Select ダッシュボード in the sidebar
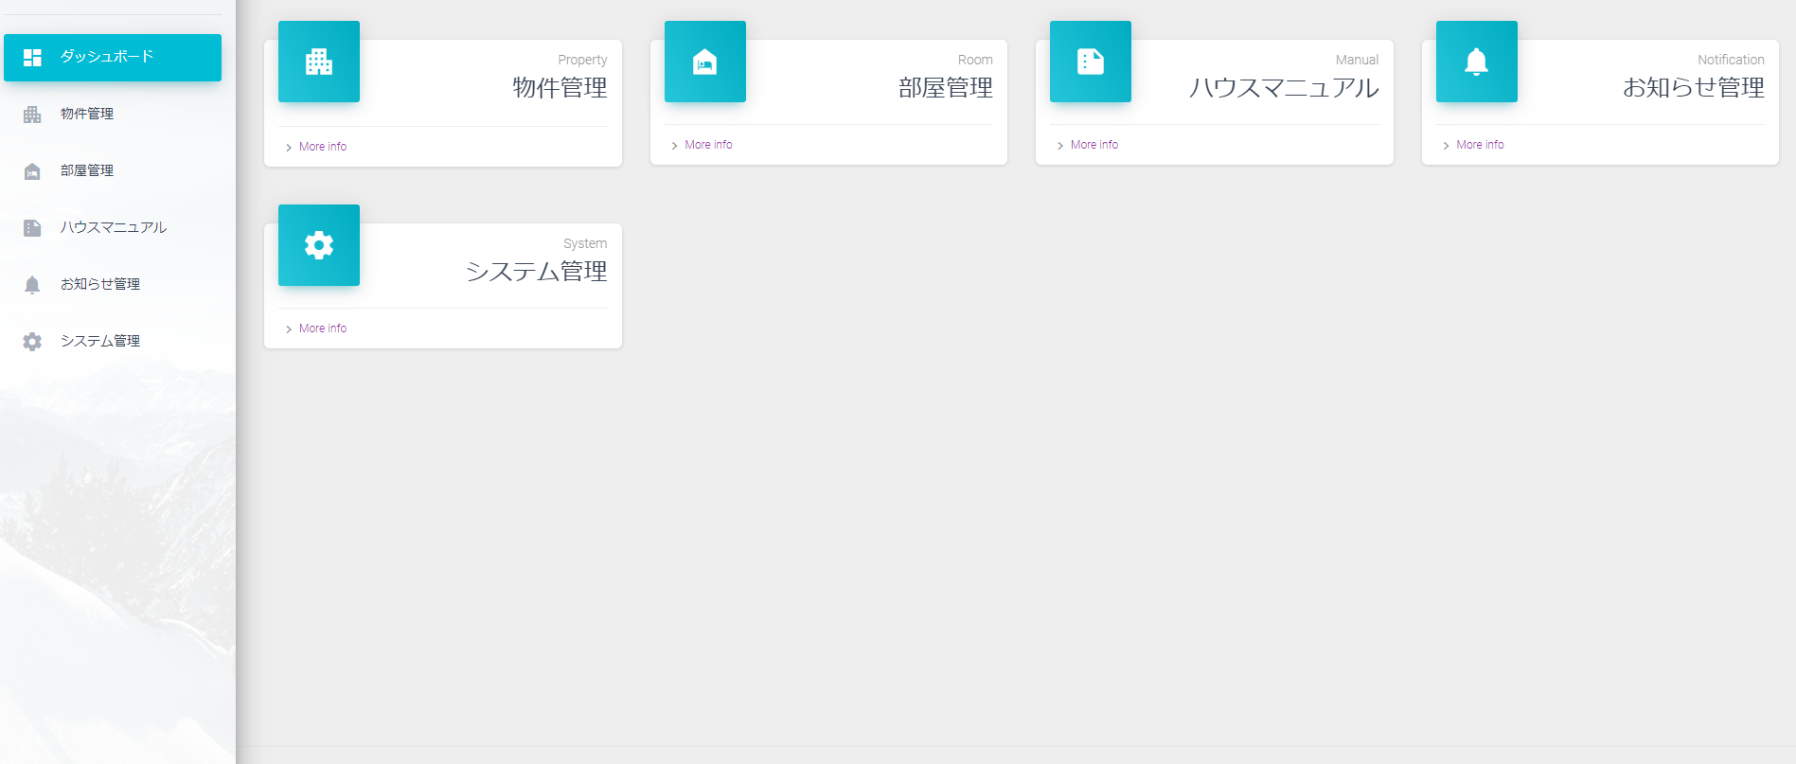 [x=107, y=57]
